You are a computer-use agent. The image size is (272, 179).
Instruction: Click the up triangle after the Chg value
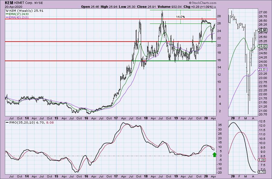[215, 7]
